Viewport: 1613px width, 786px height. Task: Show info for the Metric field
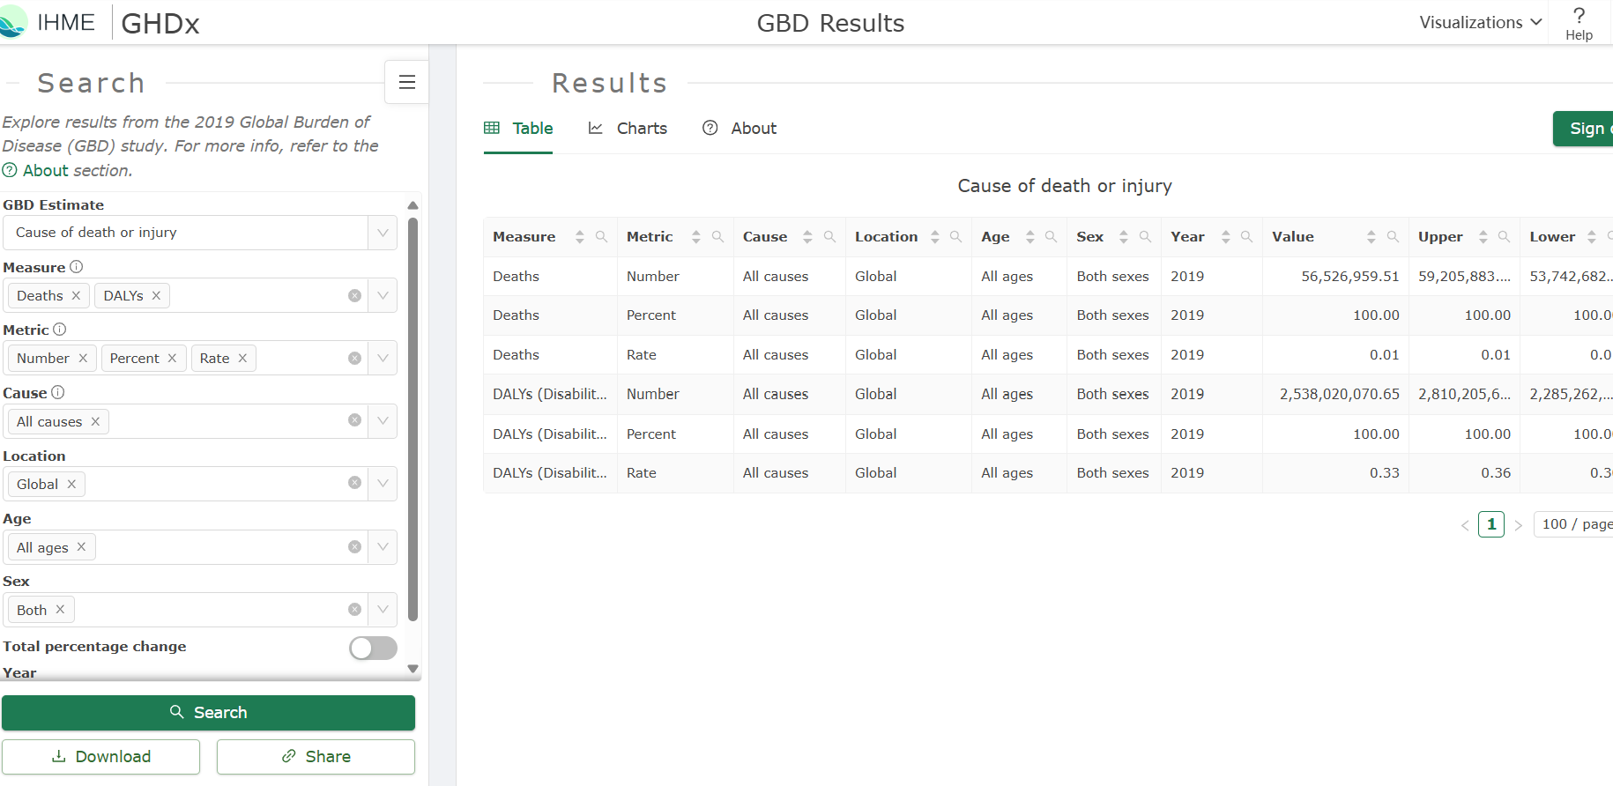[x=60, y=330]
